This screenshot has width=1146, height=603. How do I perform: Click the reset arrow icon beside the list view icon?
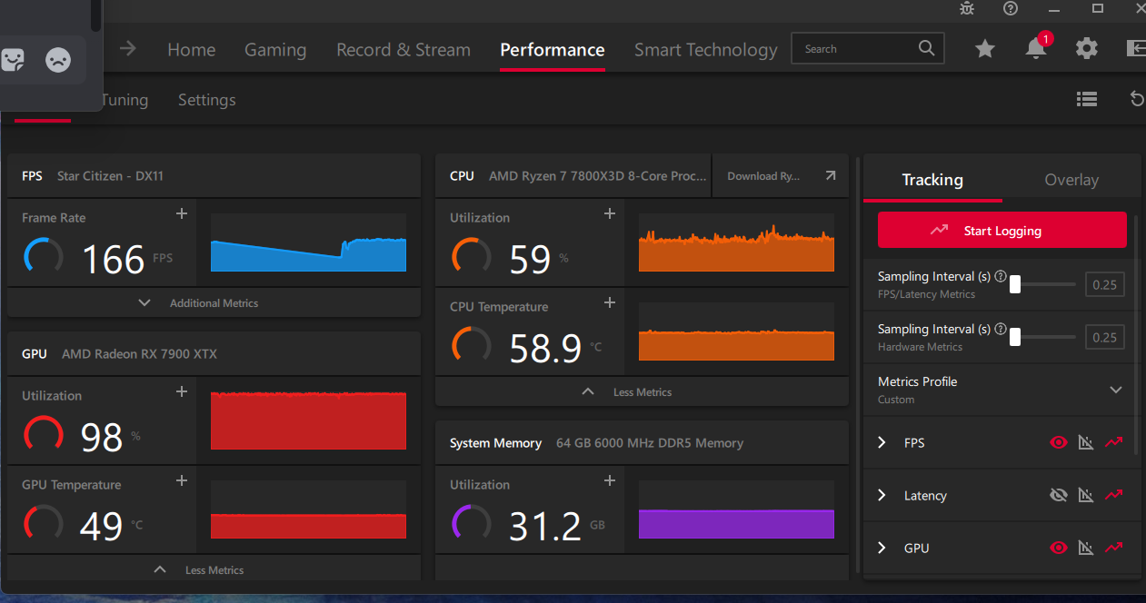click(1137, 99)
